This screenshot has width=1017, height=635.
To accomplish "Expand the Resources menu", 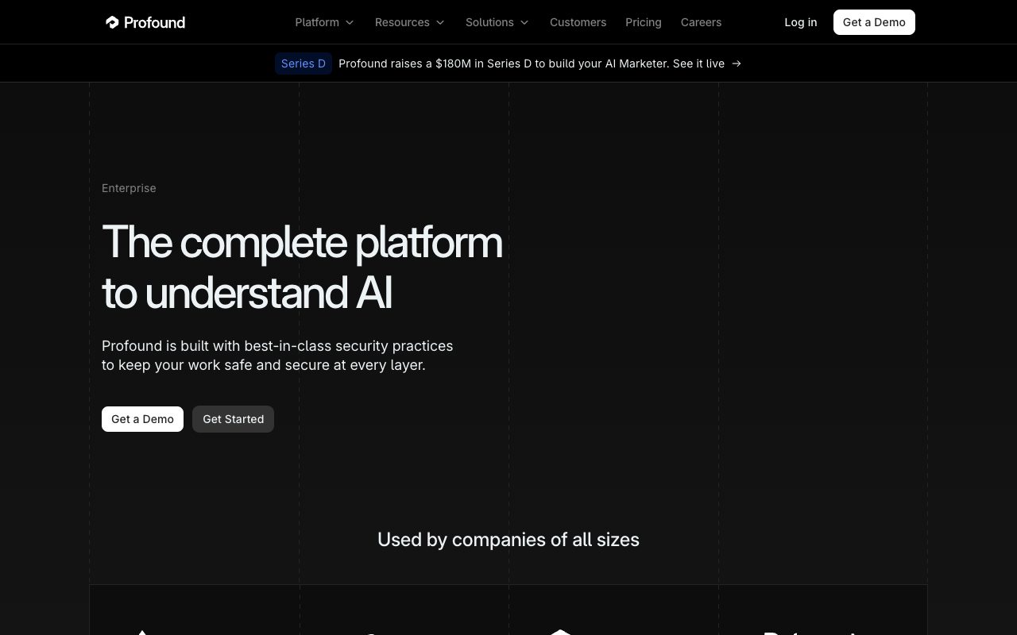I will [409, 22].
